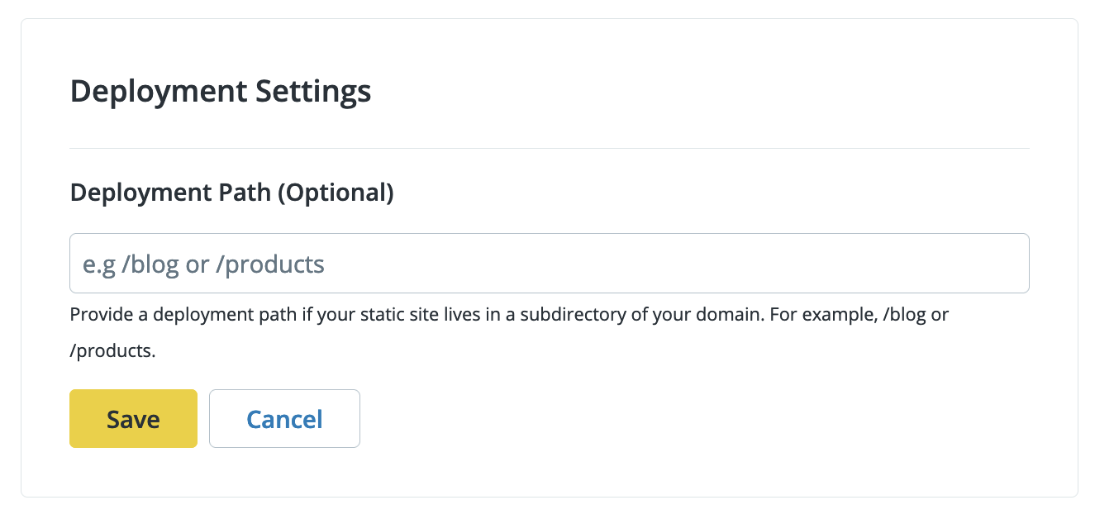Cancel the deployment settings changes

[284, 419]
